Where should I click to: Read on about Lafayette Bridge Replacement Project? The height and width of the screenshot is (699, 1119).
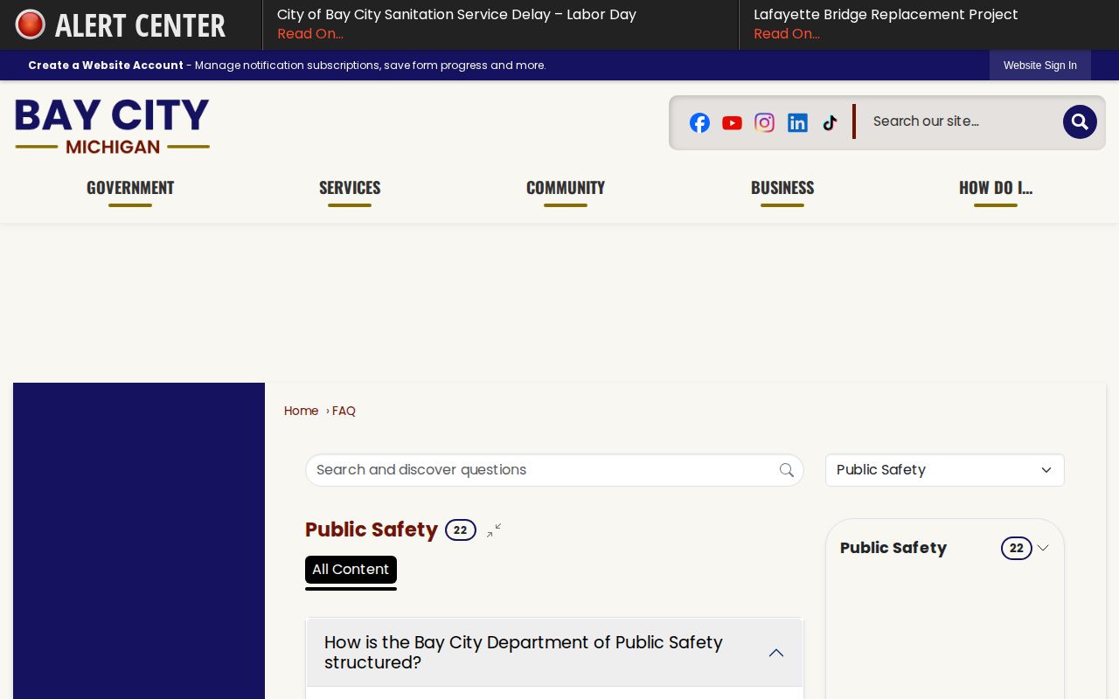pyautogui.click(x=787, y=34)
